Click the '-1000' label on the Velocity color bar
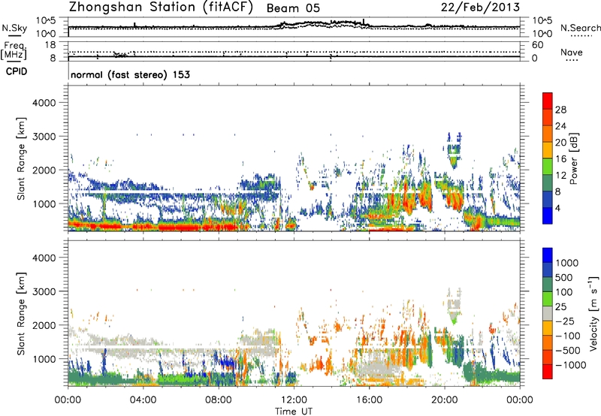601x416 pixels. [571, 365]
